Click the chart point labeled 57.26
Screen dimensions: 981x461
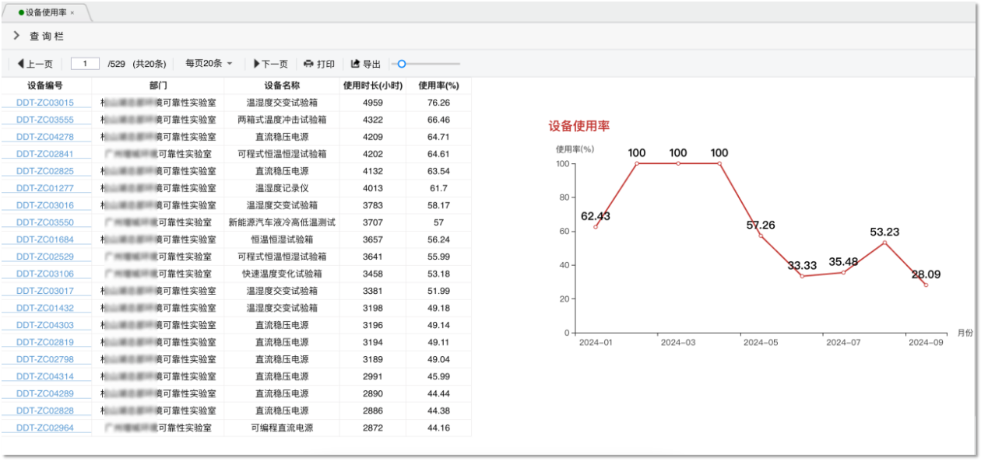[761, 236]
